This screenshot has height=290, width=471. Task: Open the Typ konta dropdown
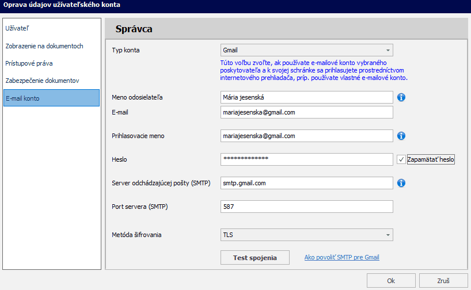(x=306, y=50)
